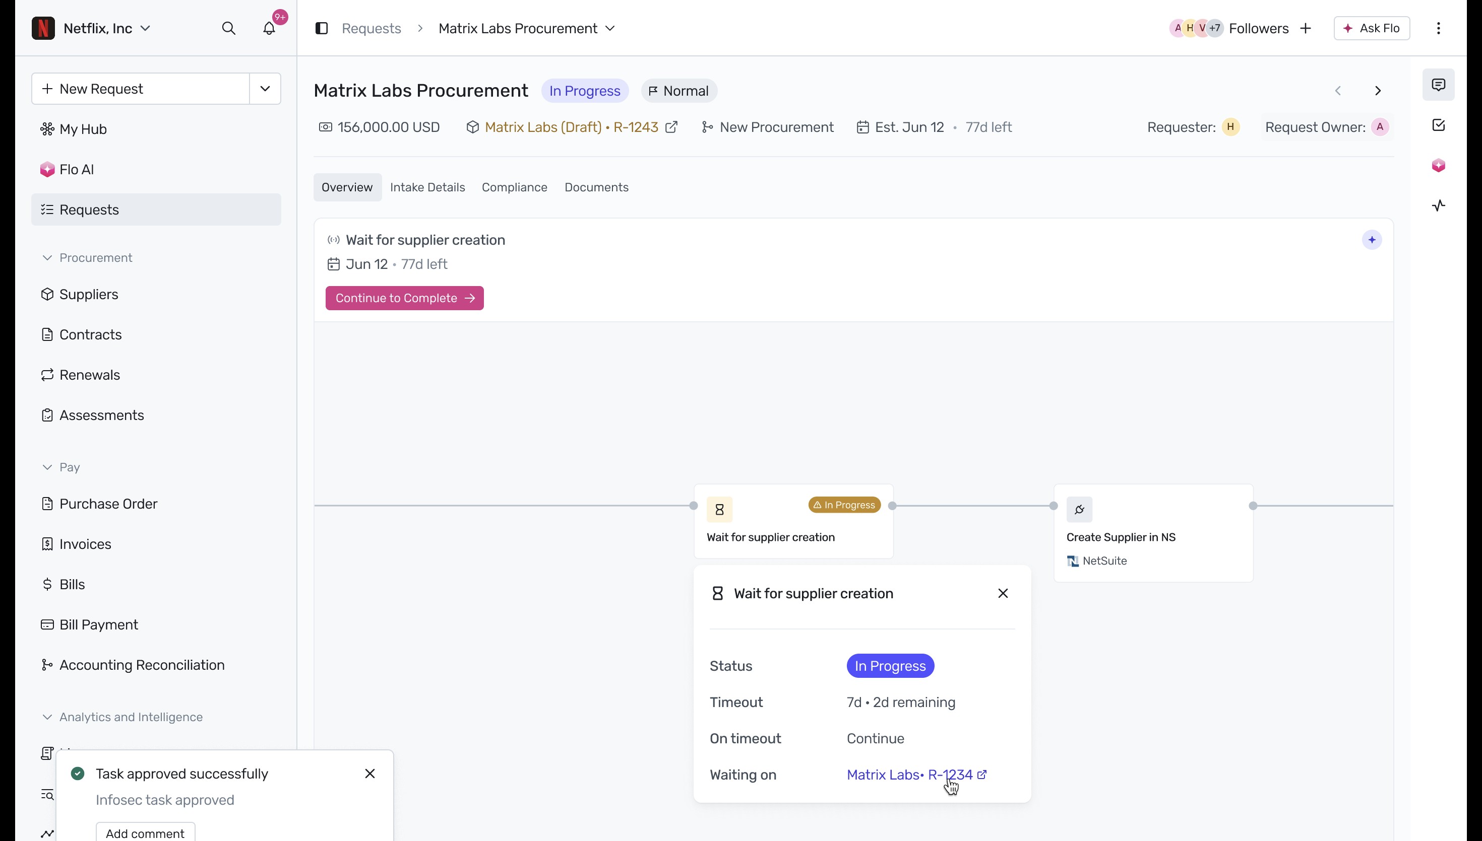Go to Requests in the breadcrumb
Viewport: 1482px width, 841px height.
372,28
